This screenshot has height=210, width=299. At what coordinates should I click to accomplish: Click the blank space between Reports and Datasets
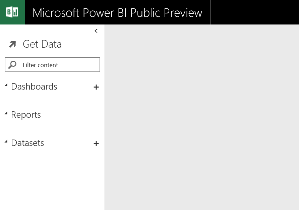tap(52, 129)
